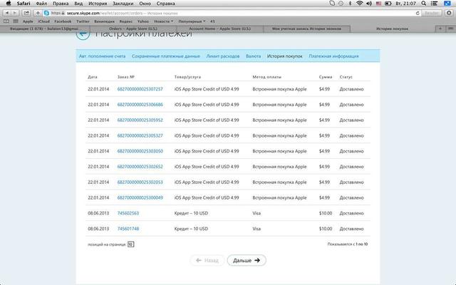Click the Reader button in the address bar
This screenshot has width=456, height=285.
(432, 13)
